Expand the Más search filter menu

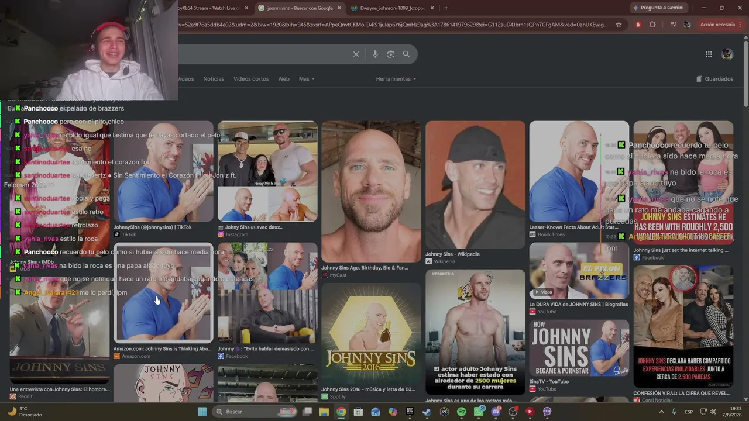(307, 79)
